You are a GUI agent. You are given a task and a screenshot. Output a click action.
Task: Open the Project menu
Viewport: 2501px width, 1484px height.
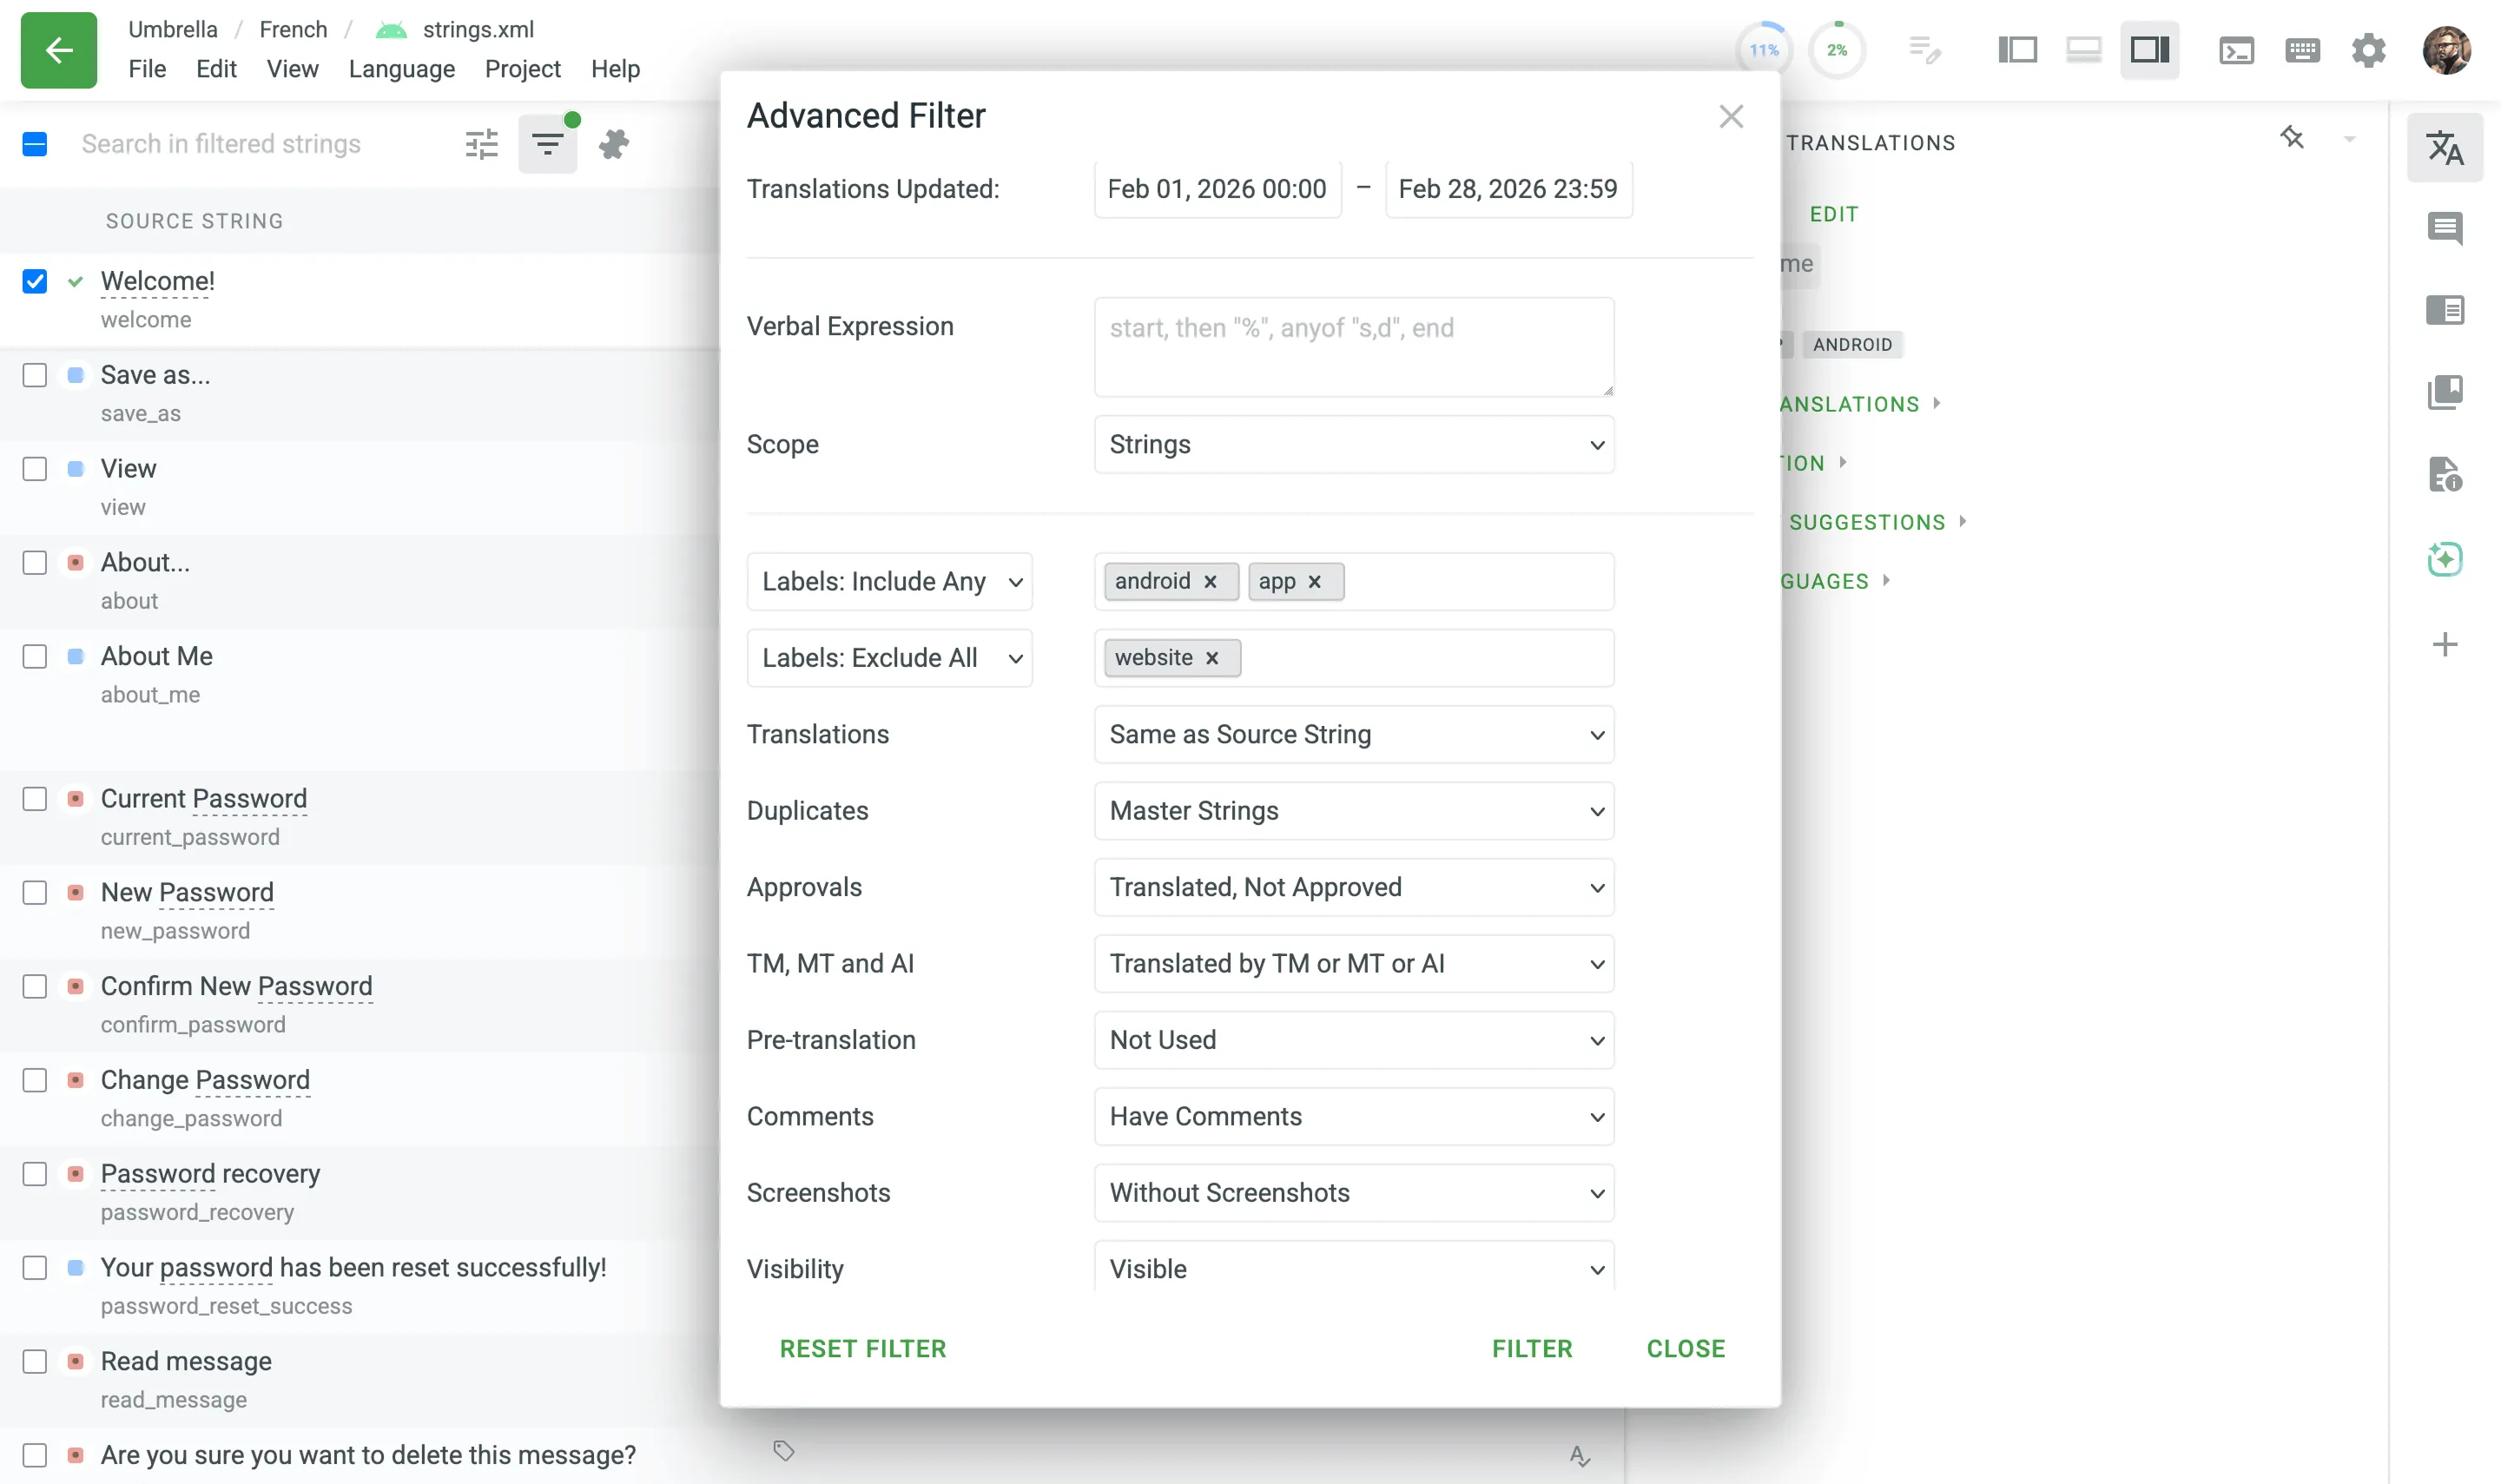(522, 69)
